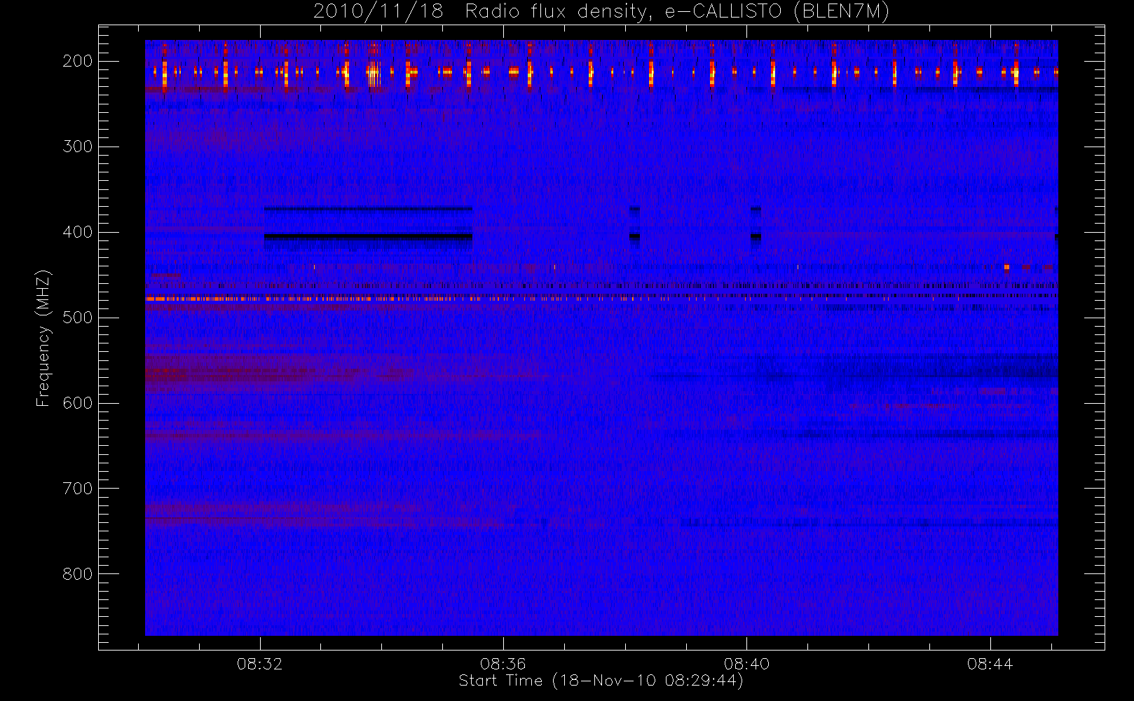Viewport: 1134px width, 701px height.
Task: Click the 08:44 time tick label
Action: pos(990,664)
